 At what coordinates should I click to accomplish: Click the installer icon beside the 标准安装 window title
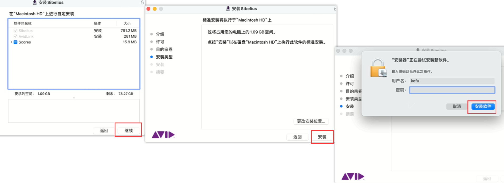[x=228, y=9]
